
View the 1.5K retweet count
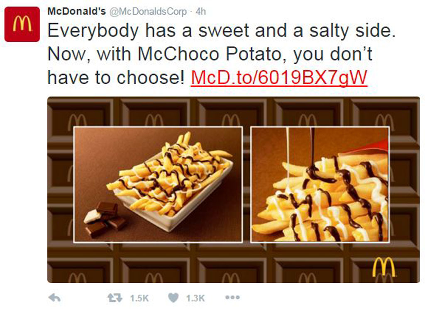click(139, 298)
